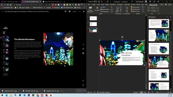Play the Tome presentation
The image size is (173, 97).
pos(84,11)
